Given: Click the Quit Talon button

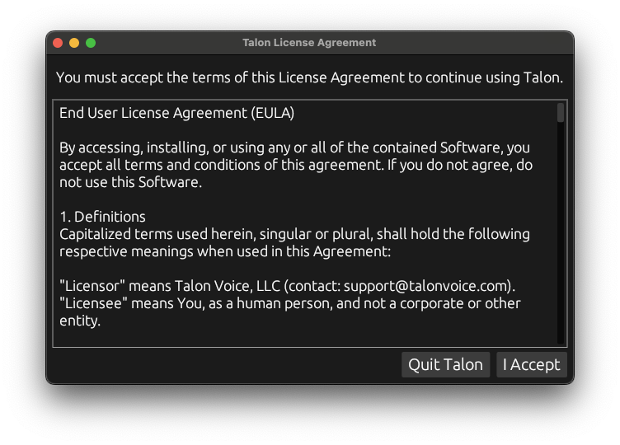Looking at the screenshot, I should tap(445, 364).
